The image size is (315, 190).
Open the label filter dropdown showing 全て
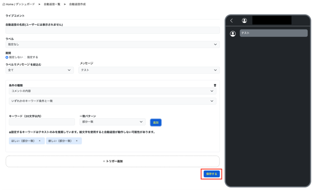[39, 70]
